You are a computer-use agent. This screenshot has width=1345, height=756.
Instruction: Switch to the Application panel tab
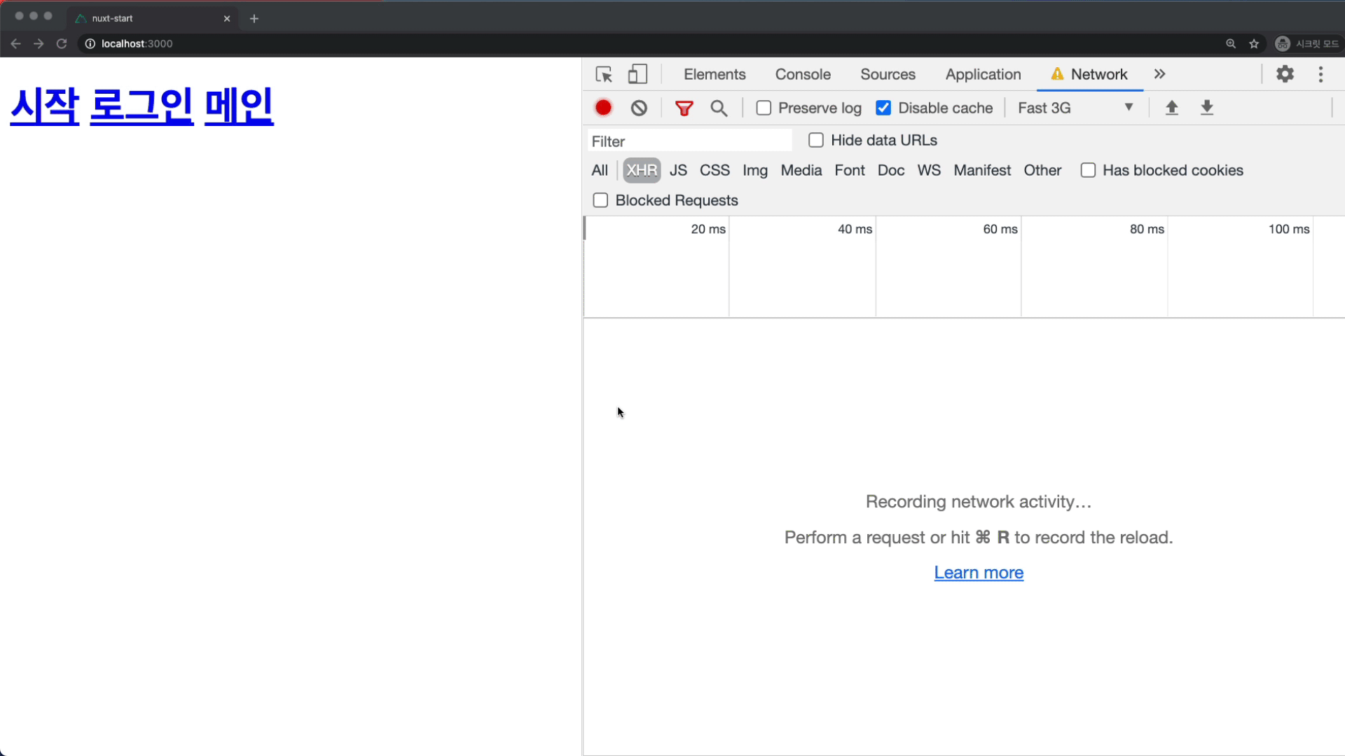click(982, 73)
